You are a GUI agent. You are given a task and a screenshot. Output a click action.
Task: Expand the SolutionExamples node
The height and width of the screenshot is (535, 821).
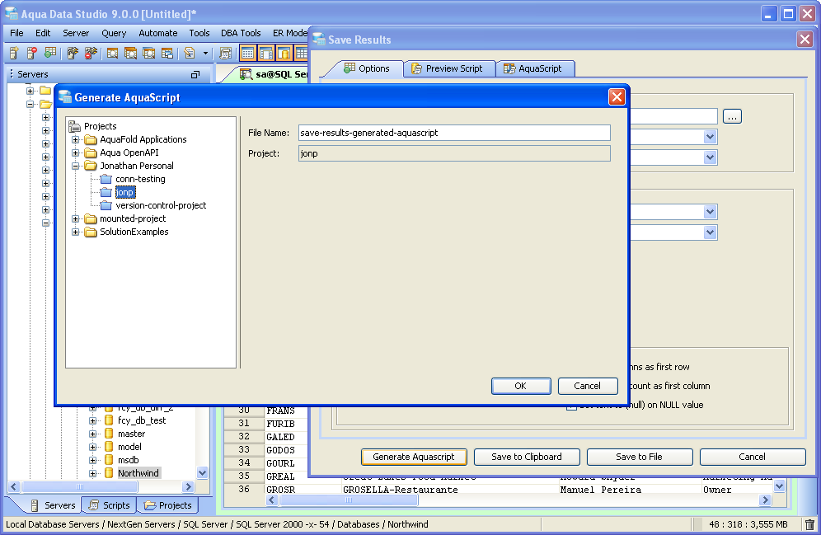[75, 232]
